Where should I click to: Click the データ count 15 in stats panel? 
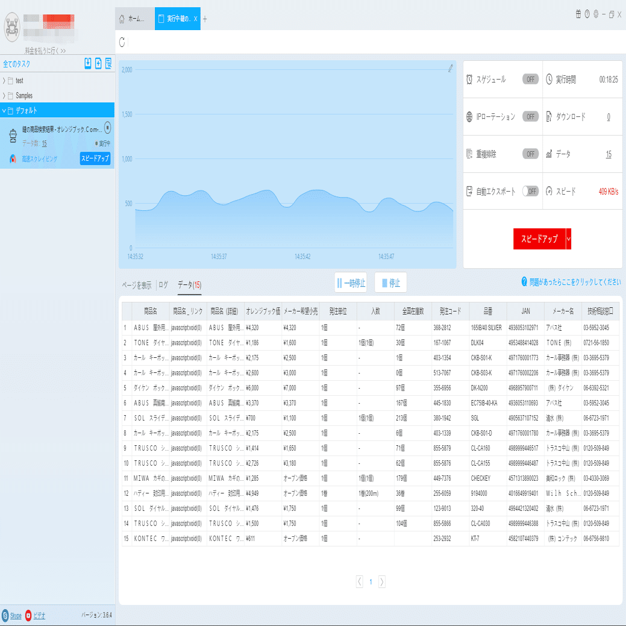(x=609, y=154)
